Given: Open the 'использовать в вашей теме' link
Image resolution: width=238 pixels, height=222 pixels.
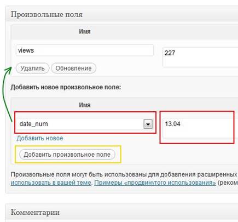Looking at the screenshot, I should click(51, 183).
